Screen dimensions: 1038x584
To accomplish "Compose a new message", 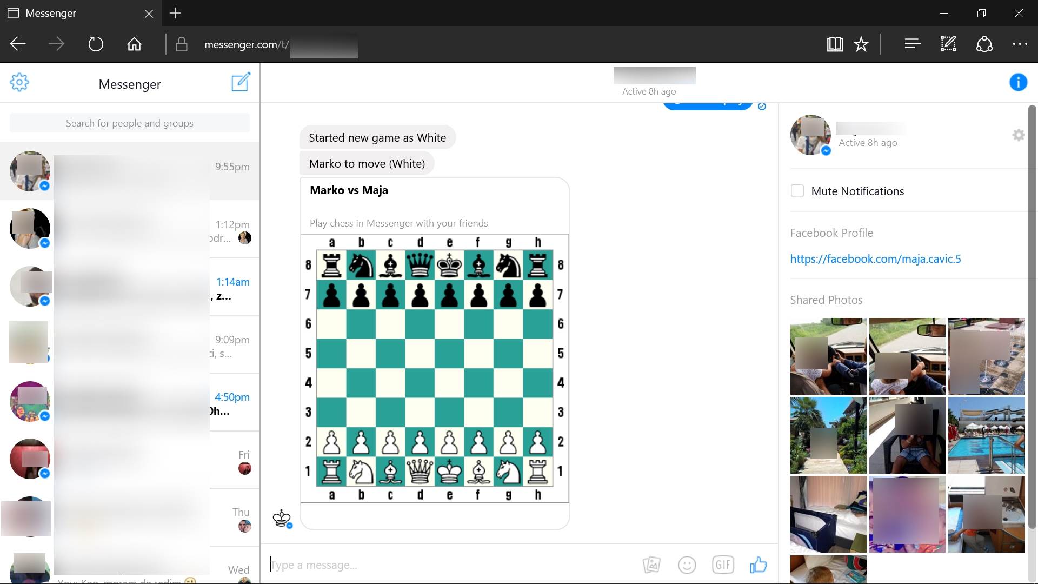I will tap(241, 82).
